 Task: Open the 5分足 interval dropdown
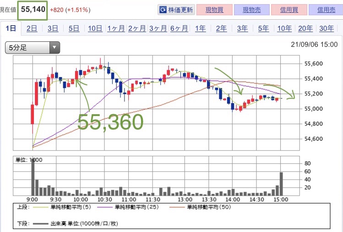[x=33, y=47]
